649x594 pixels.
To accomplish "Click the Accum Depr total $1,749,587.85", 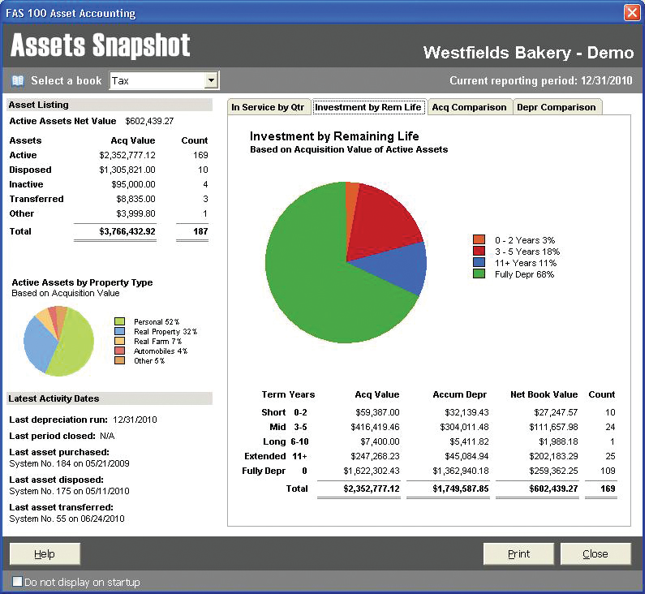I will 461,489.
